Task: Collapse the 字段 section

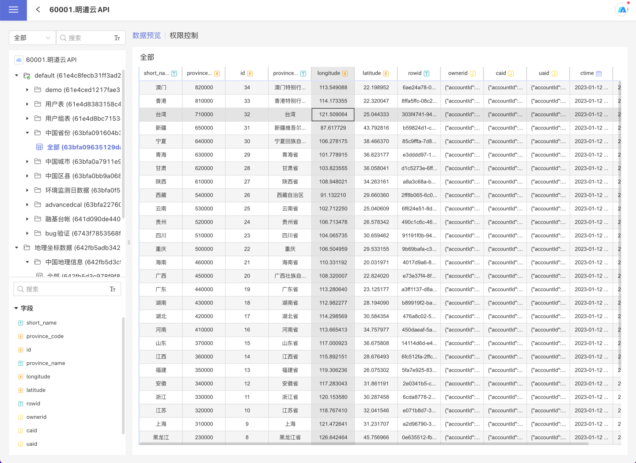Action: pyautogui.click(x=16, y=308)
